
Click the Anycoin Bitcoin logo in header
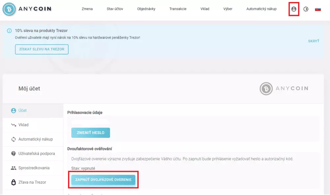pos(11,9)
